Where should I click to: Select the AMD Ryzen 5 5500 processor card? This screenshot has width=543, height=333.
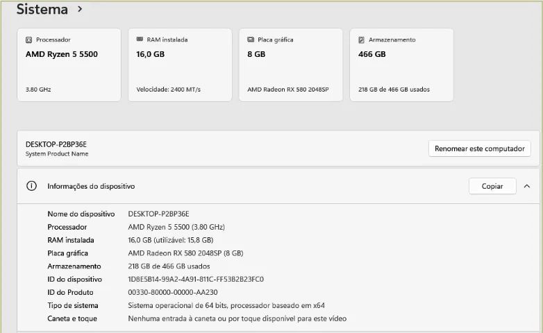[x=69, y=65]
